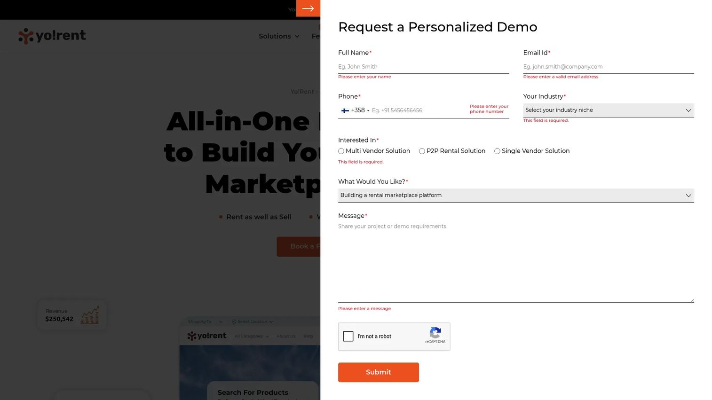
Task: Click the Revenue chart icon on the card
Action: pos(90,315)
